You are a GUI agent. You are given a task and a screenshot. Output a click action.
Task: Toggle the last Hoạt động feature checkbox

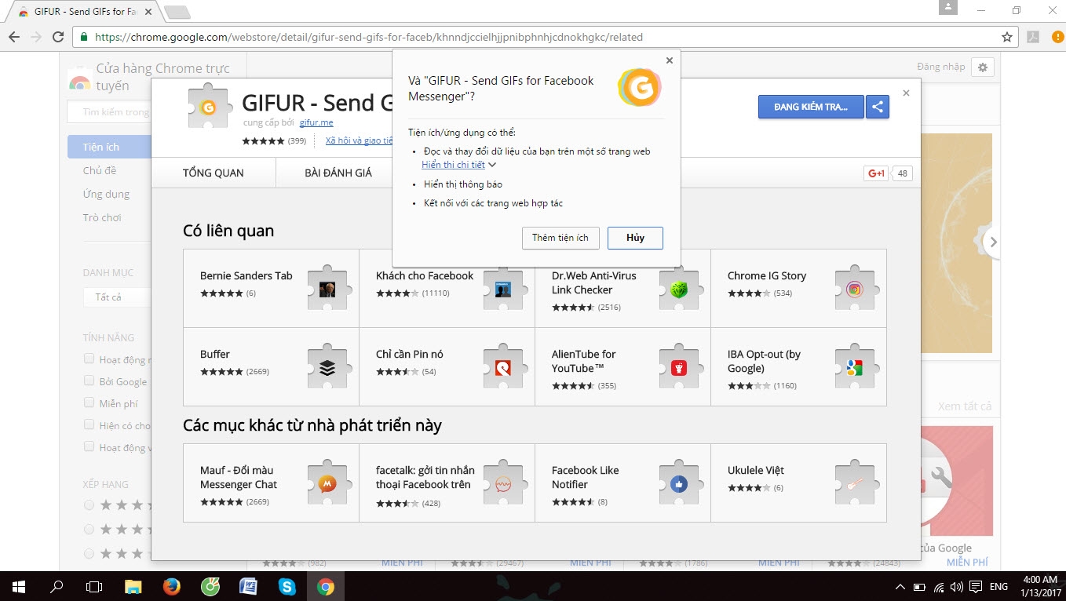(x=89, y=446)
